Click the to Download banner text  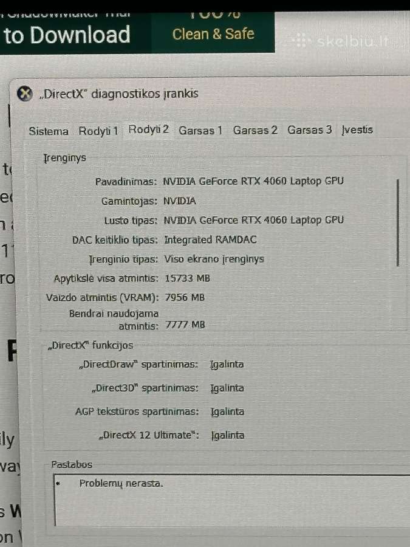point(67,35)
